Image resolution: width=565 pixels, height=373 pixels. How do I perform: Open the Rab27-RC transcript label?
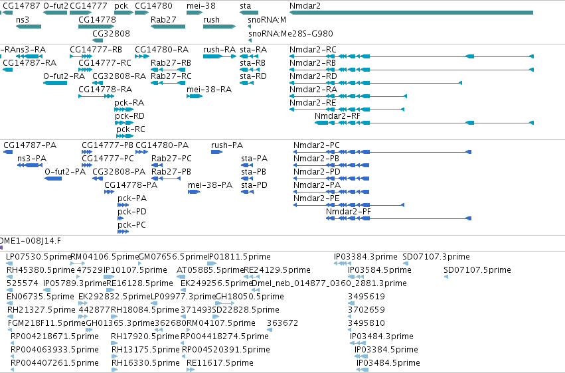[171, 76]
